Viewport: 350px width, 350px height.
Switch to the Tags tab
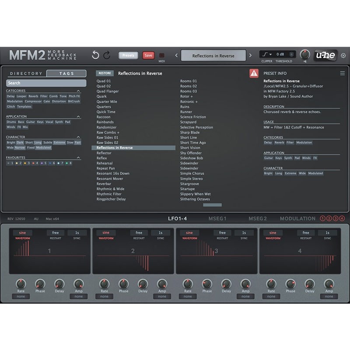click(x=66, y=73)
